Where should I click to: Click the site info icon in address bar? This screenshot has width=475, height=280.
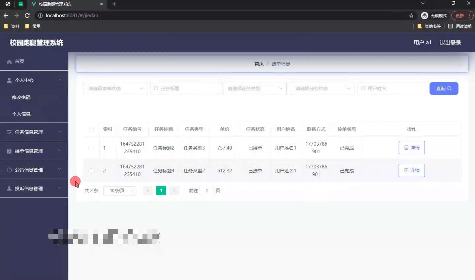click(x=40, y=16)
